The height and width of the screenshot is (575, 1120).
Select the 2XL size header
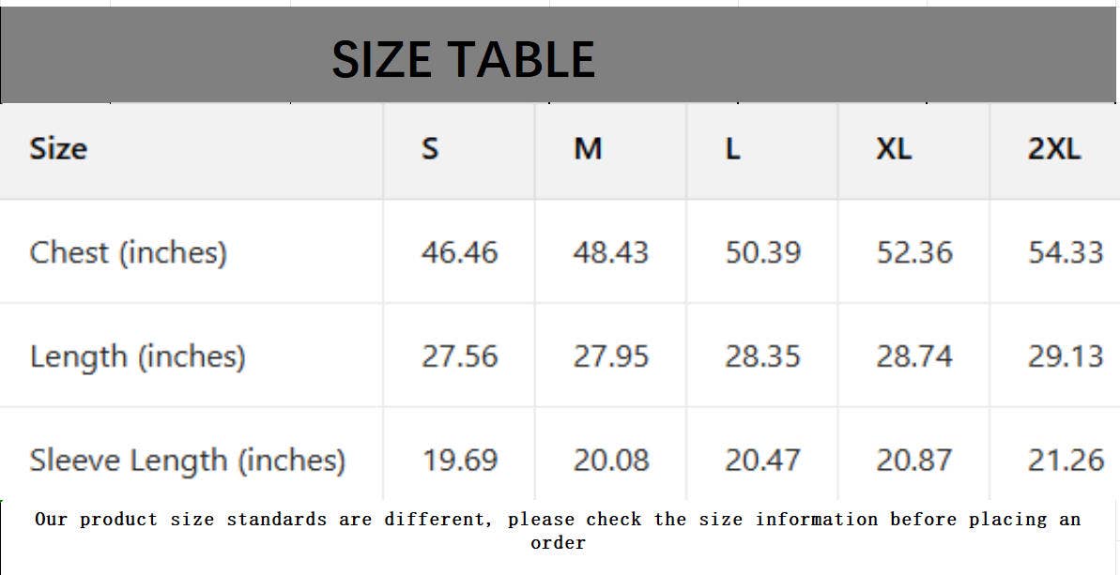[1054, 148]
